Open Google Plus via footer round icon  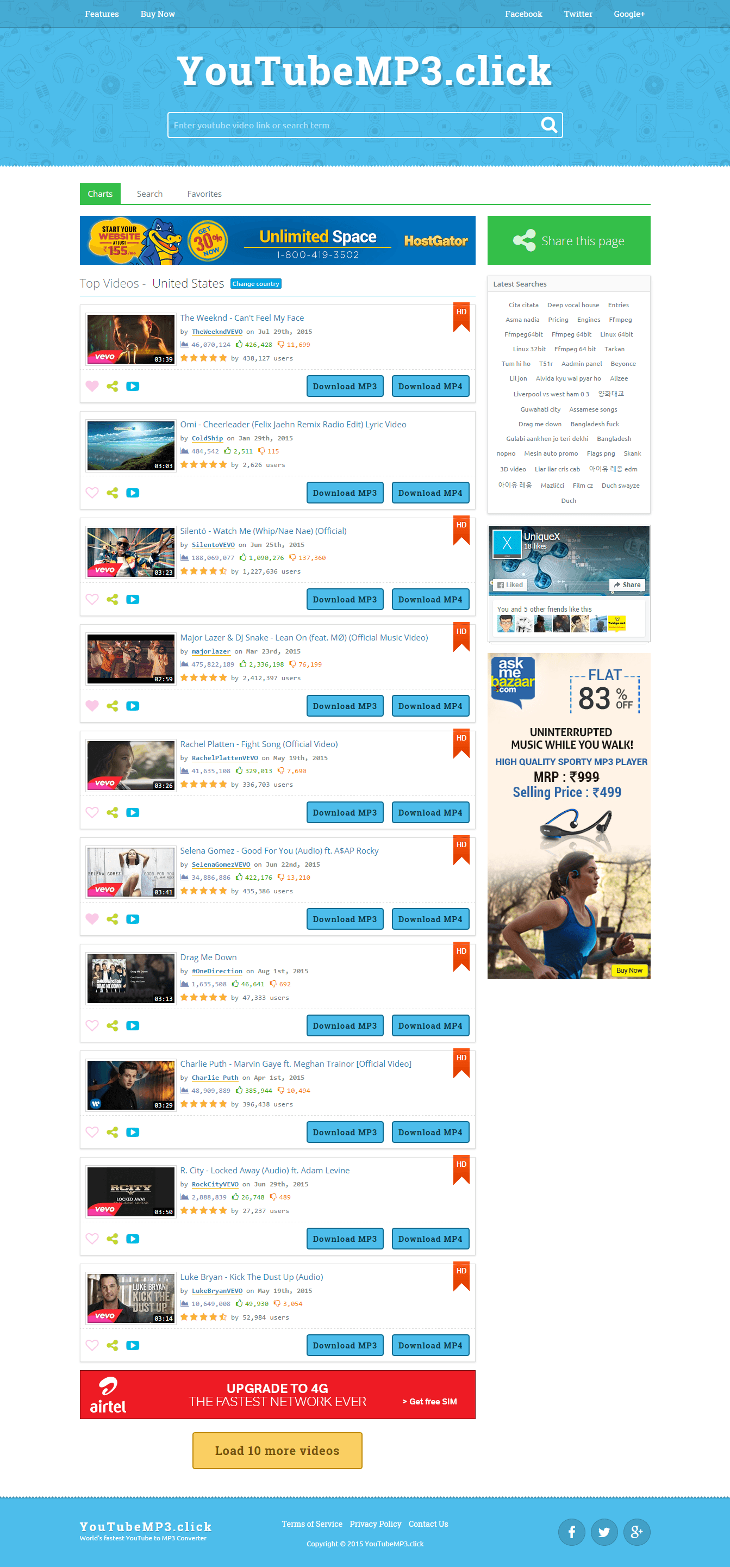click(x=637, y=1532)
